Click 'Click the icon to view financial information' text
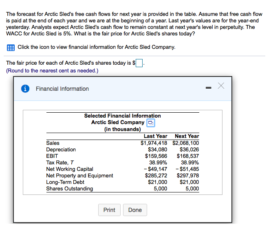The image size is (273, 225). (97, 47)
